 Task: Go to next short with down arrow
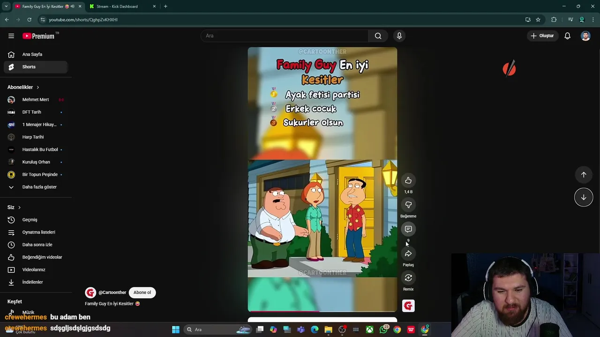pos(584,197)
